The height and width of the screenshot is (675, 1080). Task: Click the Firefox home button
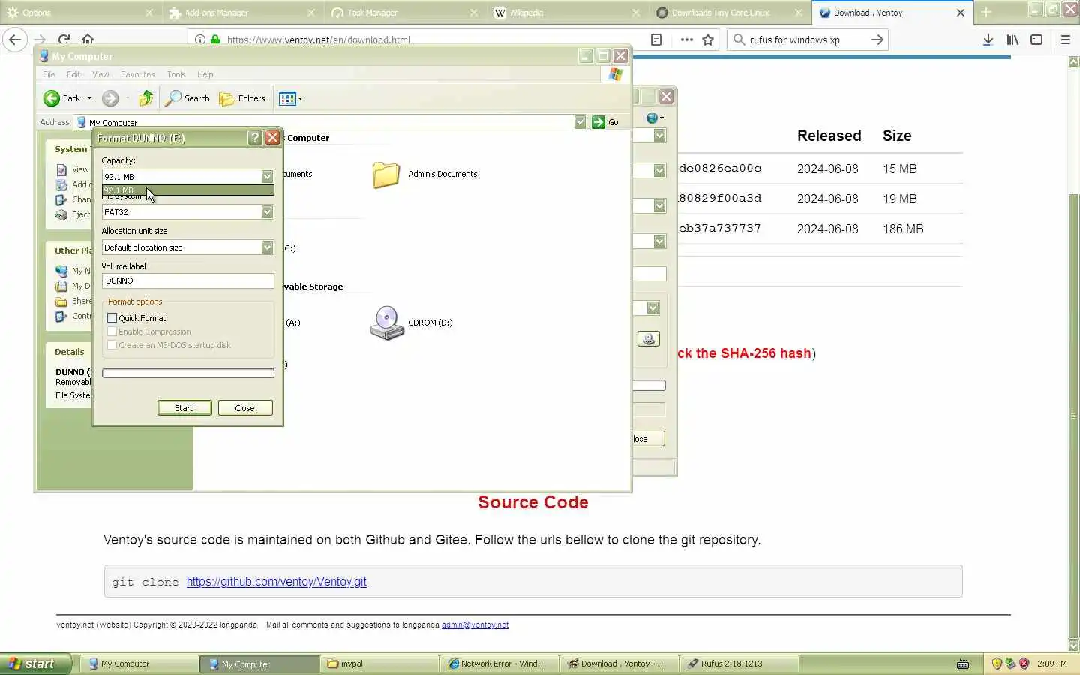88,40
